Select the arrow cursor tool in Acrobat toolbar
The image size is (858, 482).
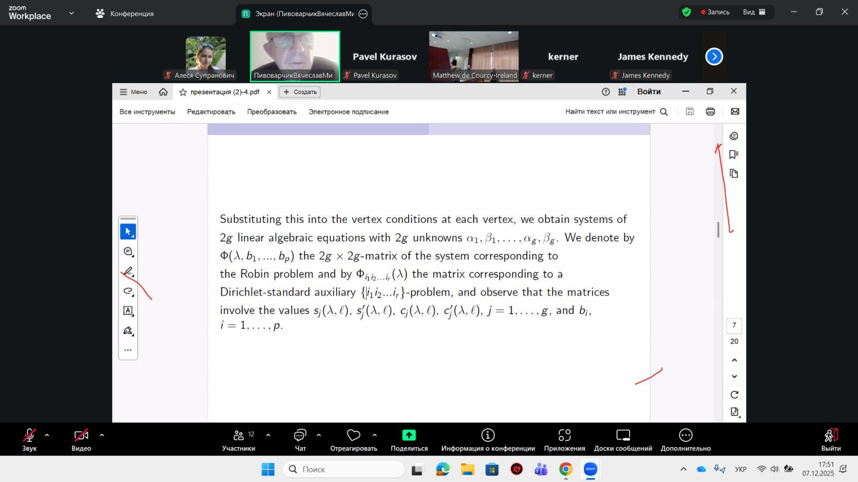(x=128, y=232)
